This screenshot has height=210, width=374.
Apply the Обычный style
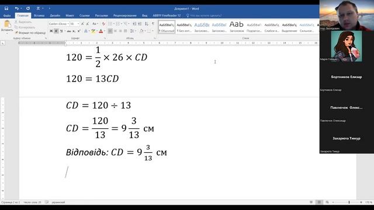pyautogui.click(x=167, y=27)
